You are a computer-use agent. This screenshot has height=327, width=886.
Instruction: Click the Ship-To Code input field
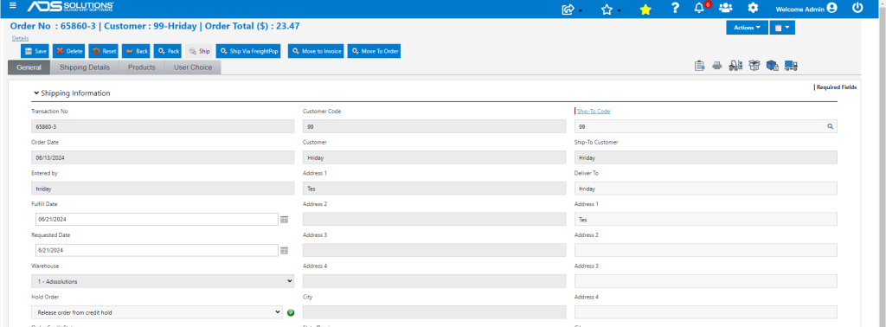pyautogui.click(x=706, y=126)
